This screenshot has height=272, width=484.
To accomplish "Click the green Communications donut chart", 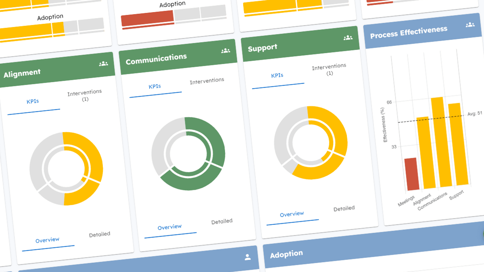I will pos(188,154).
